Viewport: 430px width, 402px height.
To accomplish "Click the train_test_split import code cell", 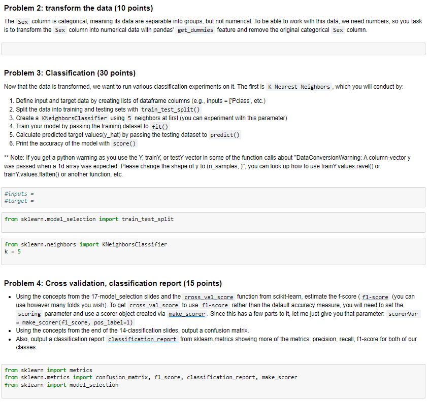I will point(213,223).
